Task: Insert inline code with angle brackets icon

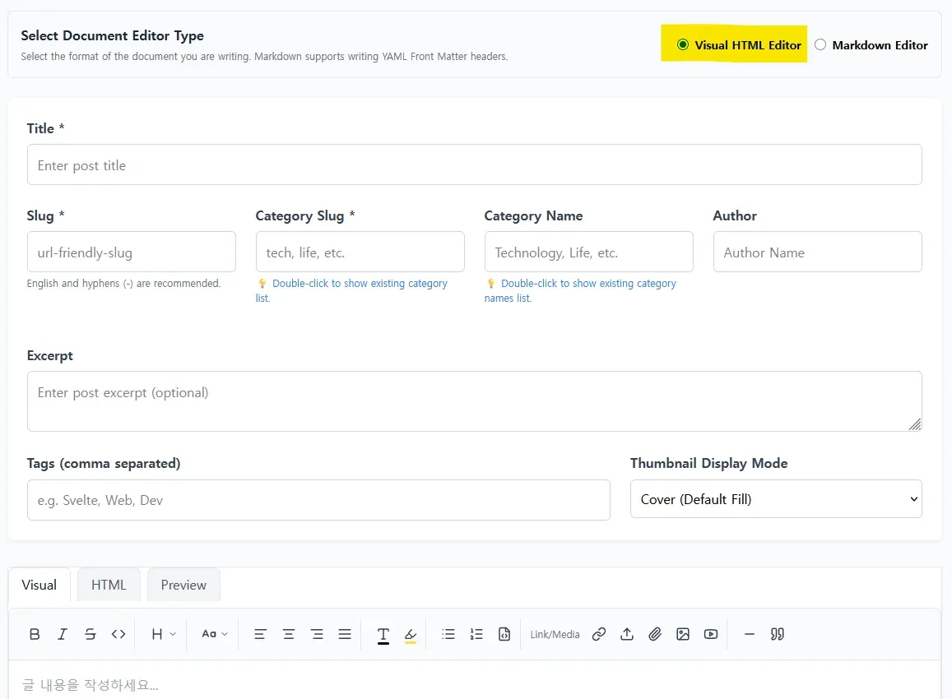Action: pyautogui.click(x=118, y=634)
